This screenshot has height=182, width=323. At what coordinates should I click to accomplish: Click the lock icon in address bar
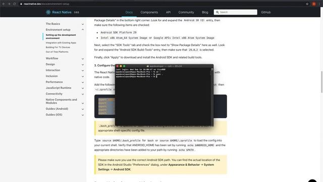tap(21, 4)
